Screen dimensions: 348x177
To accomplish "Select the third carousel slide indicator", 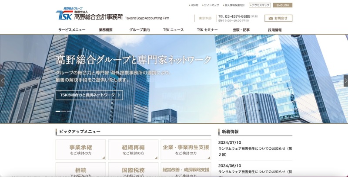I will tap(69, 111).
